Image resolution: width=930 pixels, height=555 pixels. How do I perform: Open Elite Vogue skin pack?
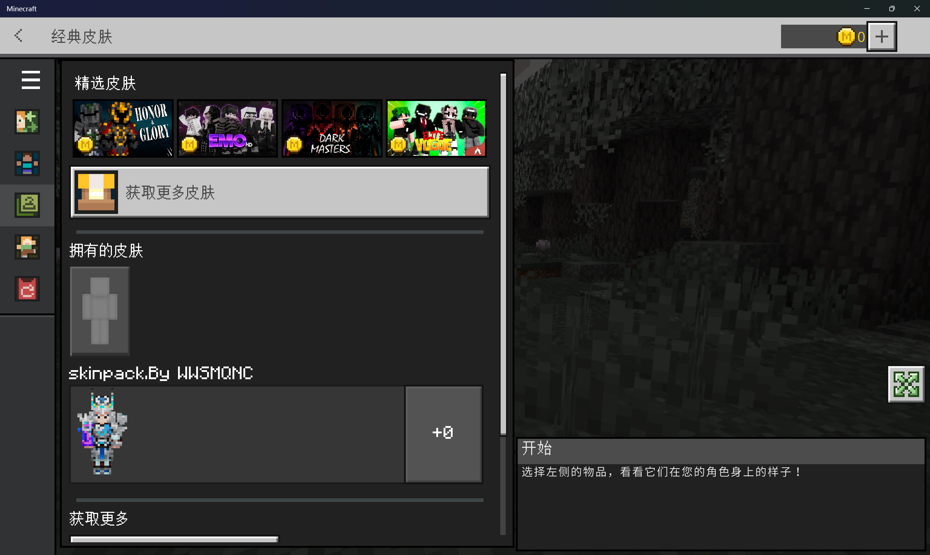point(436,128)
